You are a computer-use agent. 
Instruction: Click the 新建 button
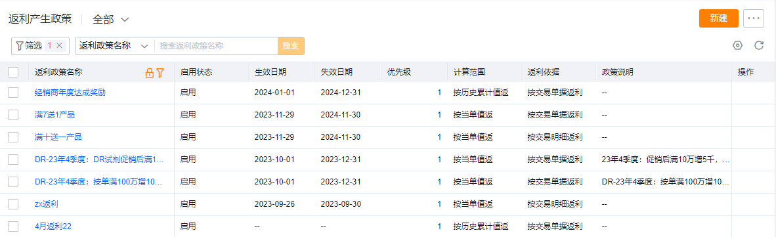pyautogui.click(x=719, y=18)
